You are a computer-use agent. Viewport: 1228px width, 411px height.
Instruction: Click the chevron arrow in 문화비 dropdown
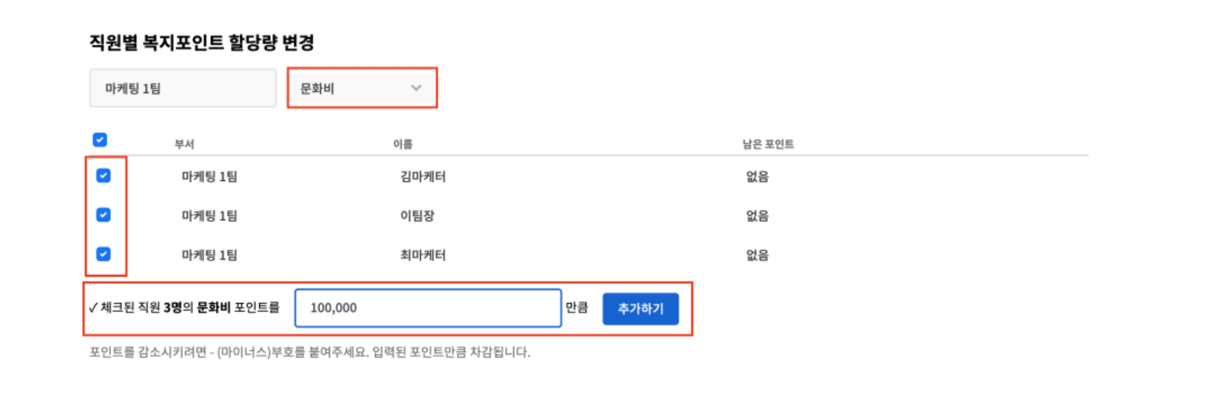[x=416, y=88]
